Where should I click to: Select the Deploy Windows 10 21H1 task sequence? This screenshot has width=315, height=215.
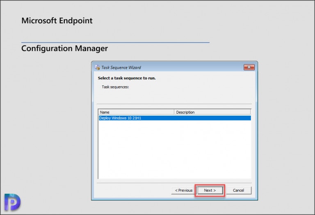(x=175, y=118)
